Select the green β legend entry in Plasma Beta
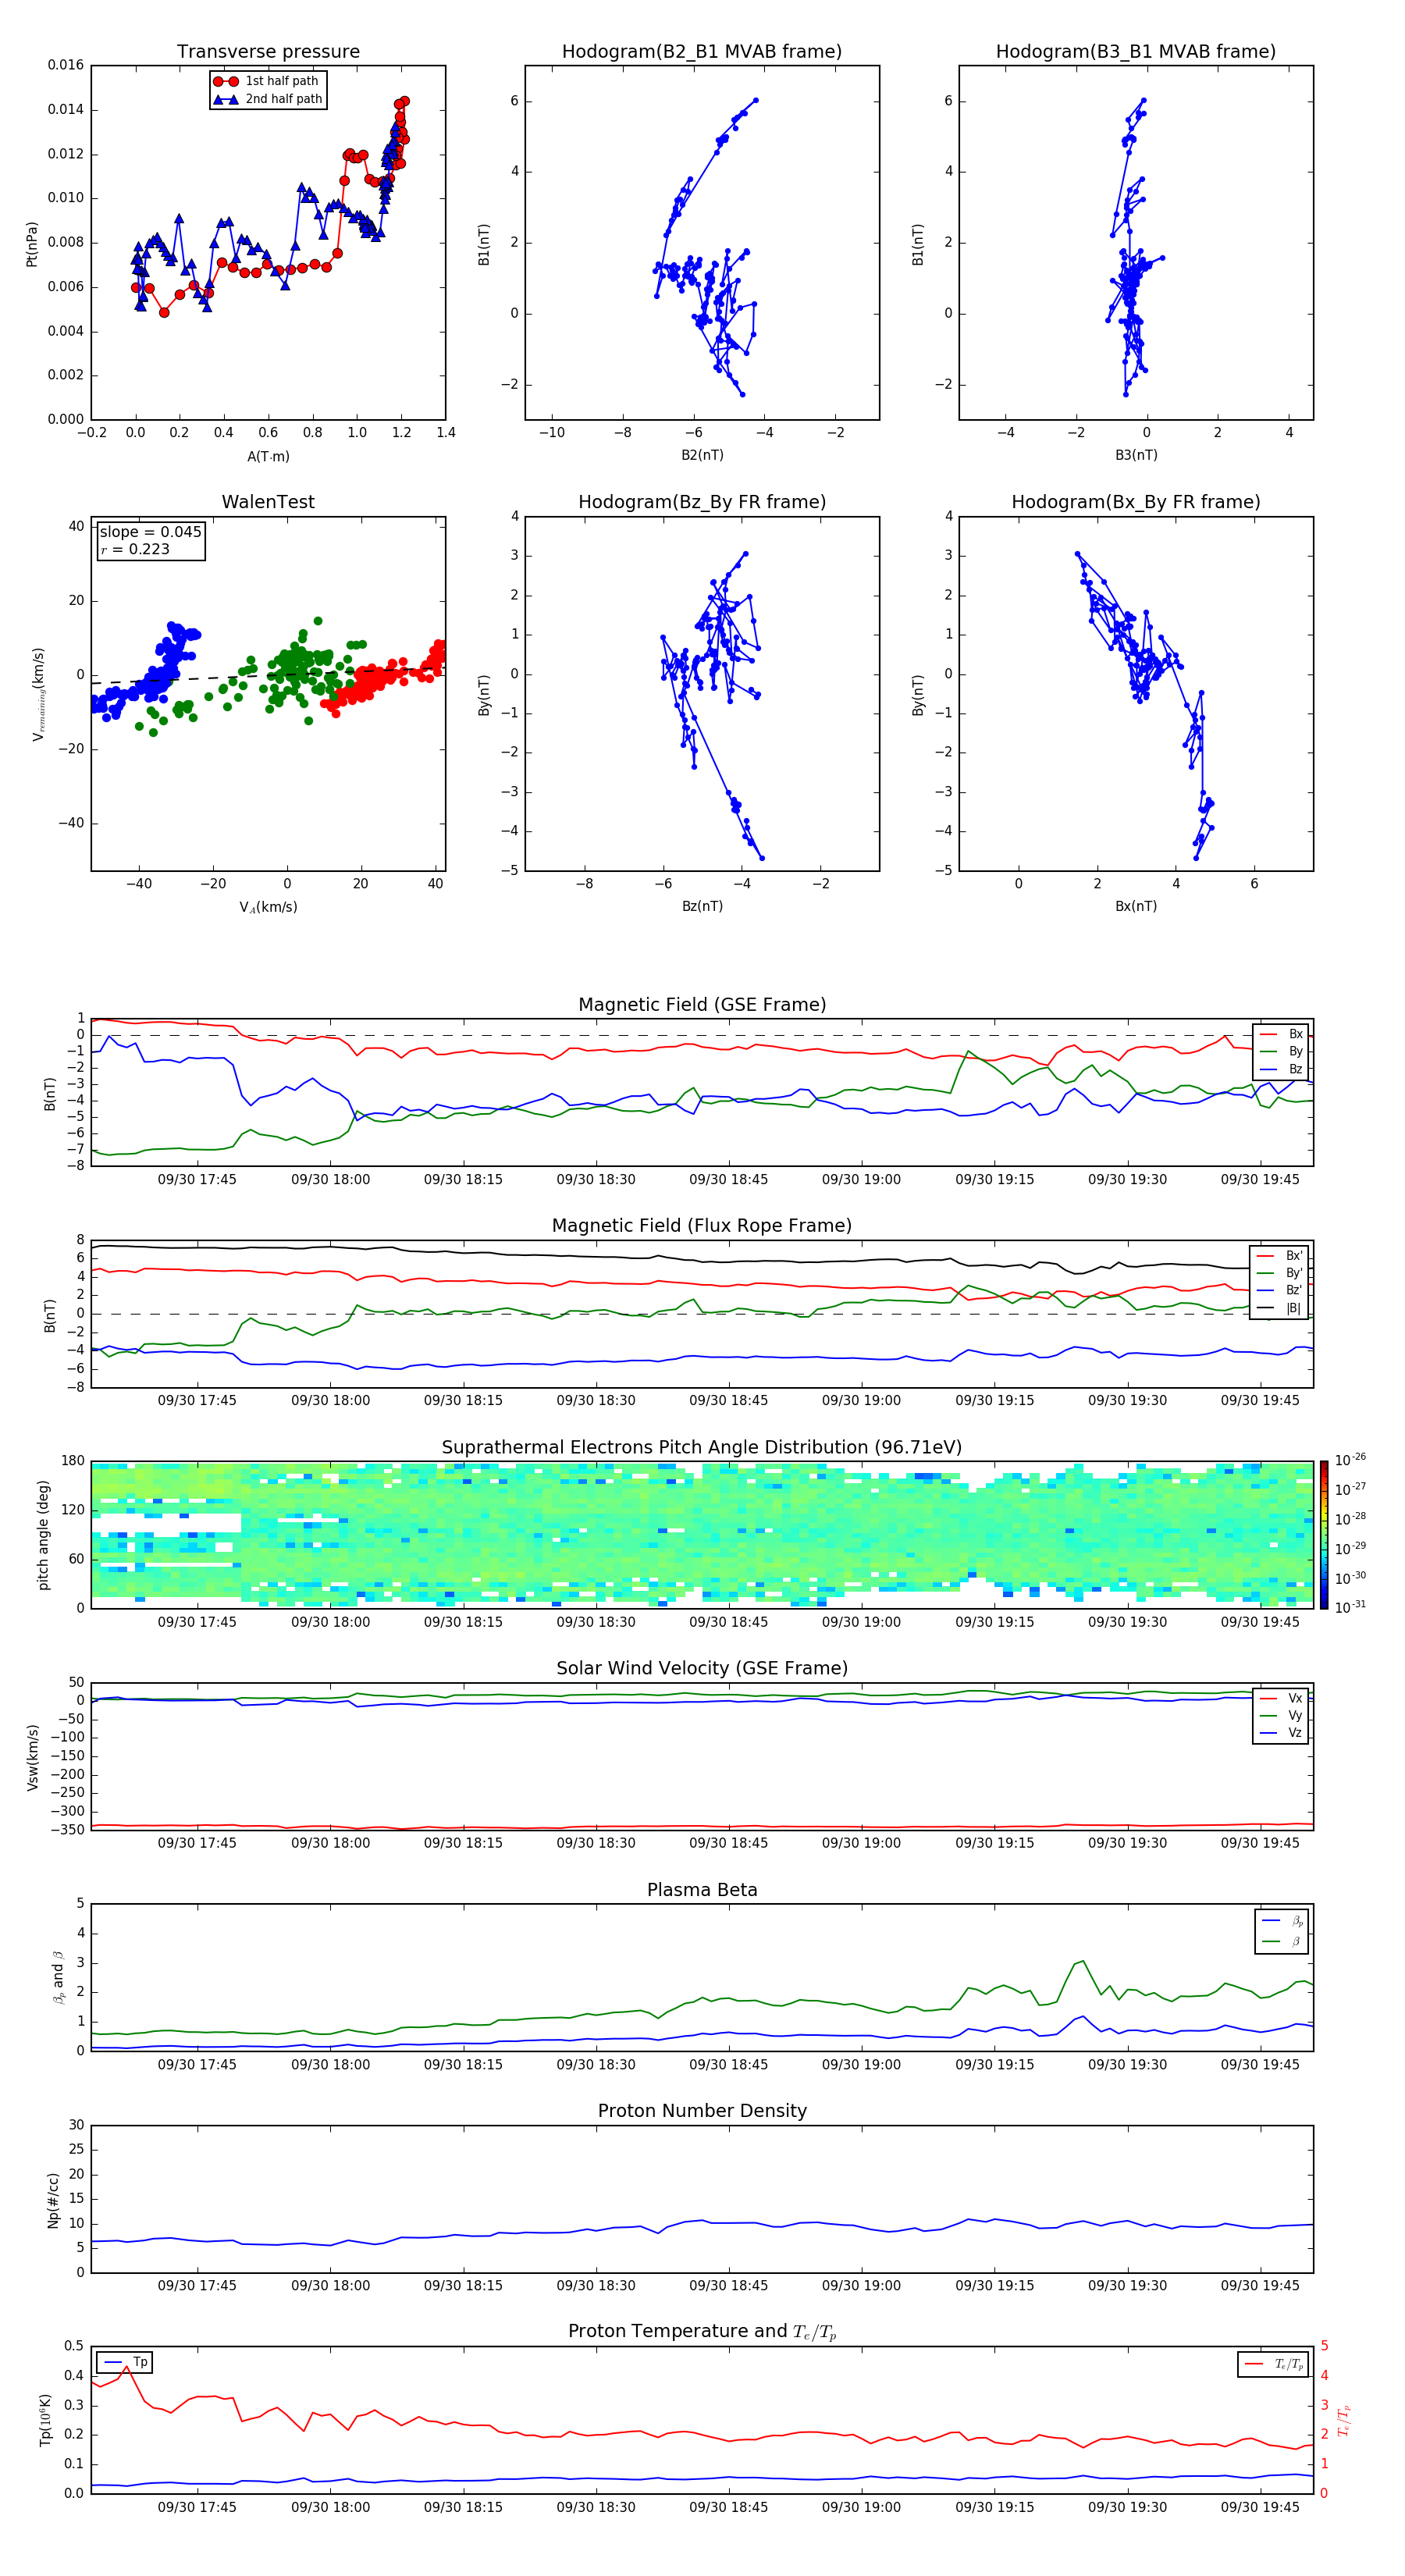 click(x=1282, y=1941)
